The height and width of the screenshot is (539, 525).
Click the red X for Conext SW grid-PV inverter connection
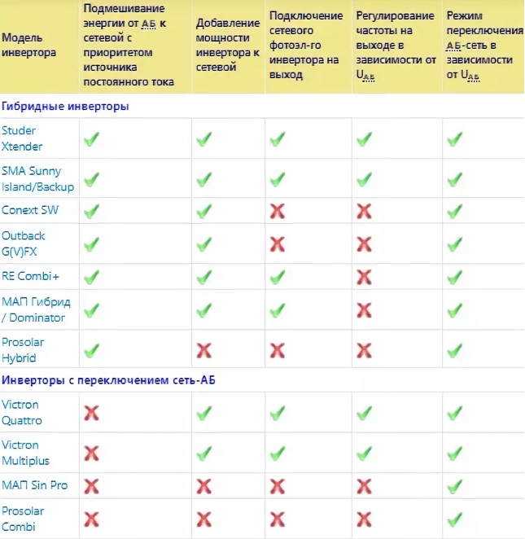278,211
